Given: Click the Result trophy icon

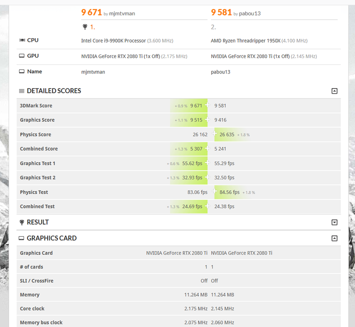Looking at the screenshot, I should (22, 223).
